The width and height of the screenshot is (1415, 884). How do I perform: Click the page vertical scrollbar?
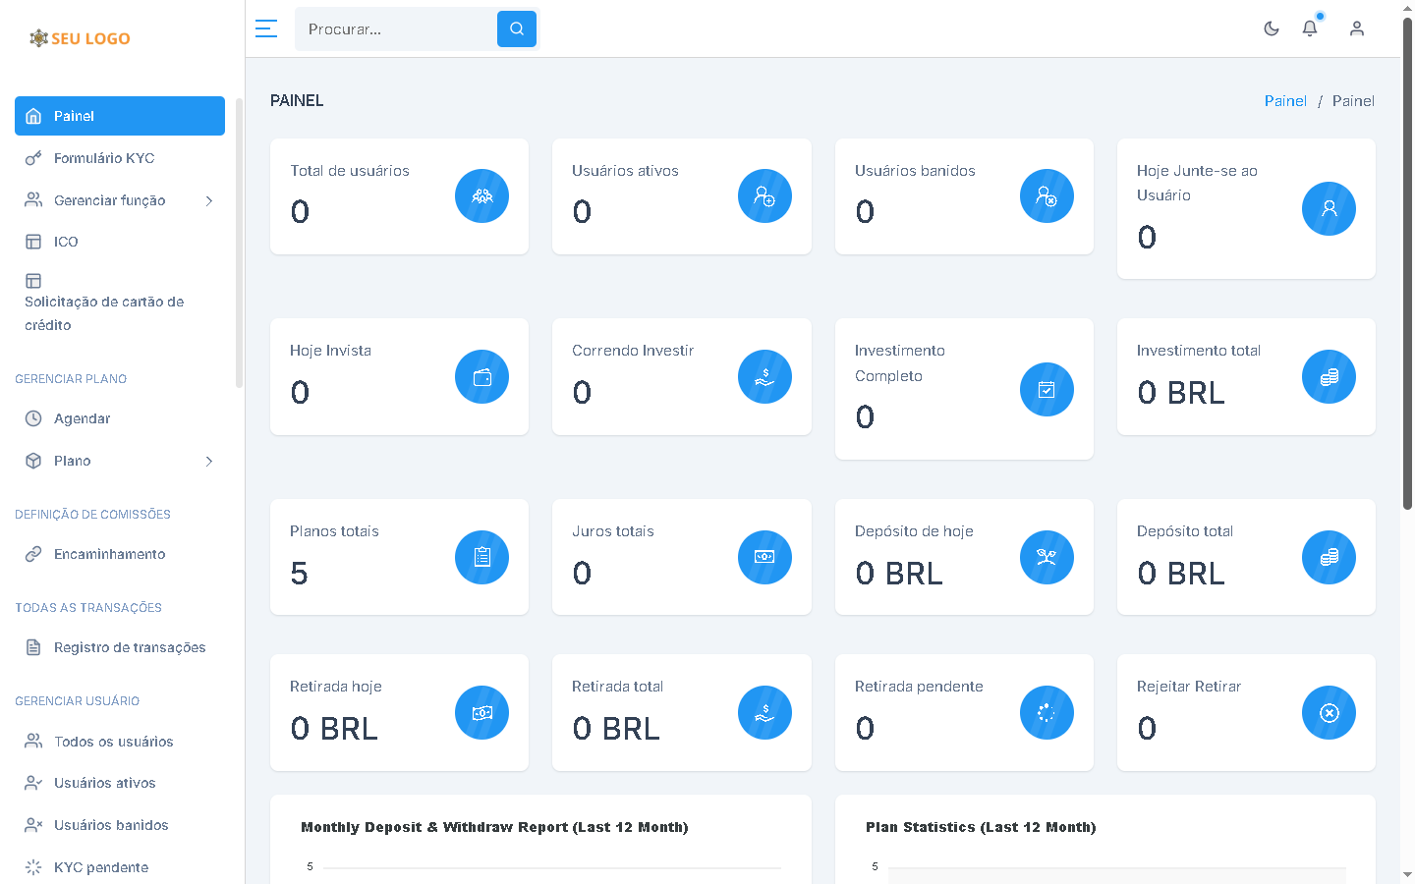[1407, 265]
